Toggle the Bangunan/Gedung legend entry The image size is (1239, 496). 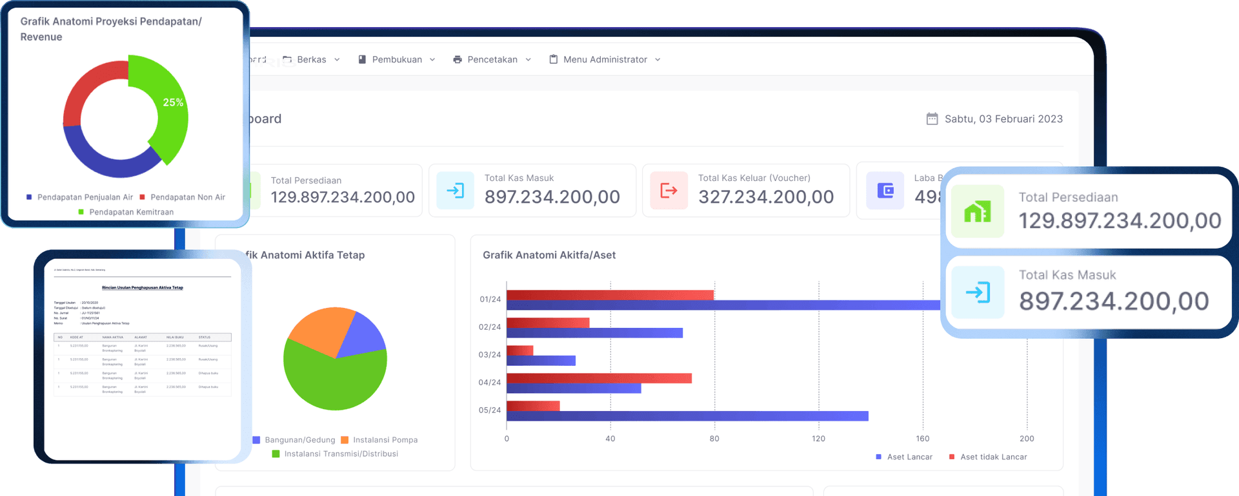(x=294, y=440)
